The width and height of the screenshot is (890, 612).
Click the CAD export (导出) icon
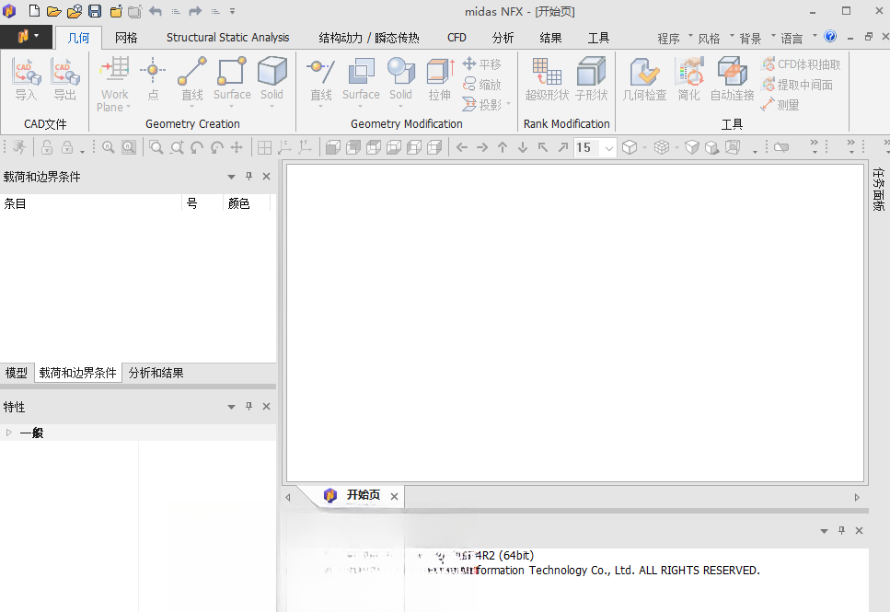[x=64, y=79]
